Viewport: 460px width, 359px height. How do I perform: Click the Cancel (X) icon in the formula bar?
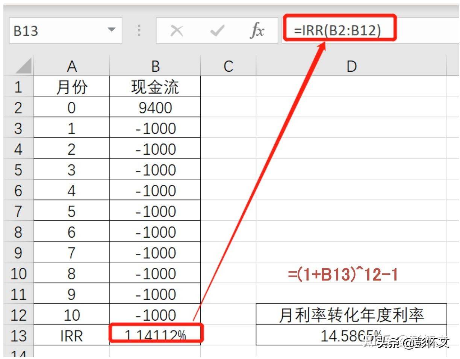[177, 31]
